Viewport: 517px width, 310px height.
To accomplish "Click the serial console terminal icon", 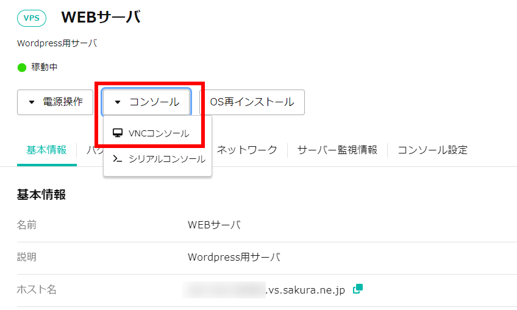I will [118, 159].
